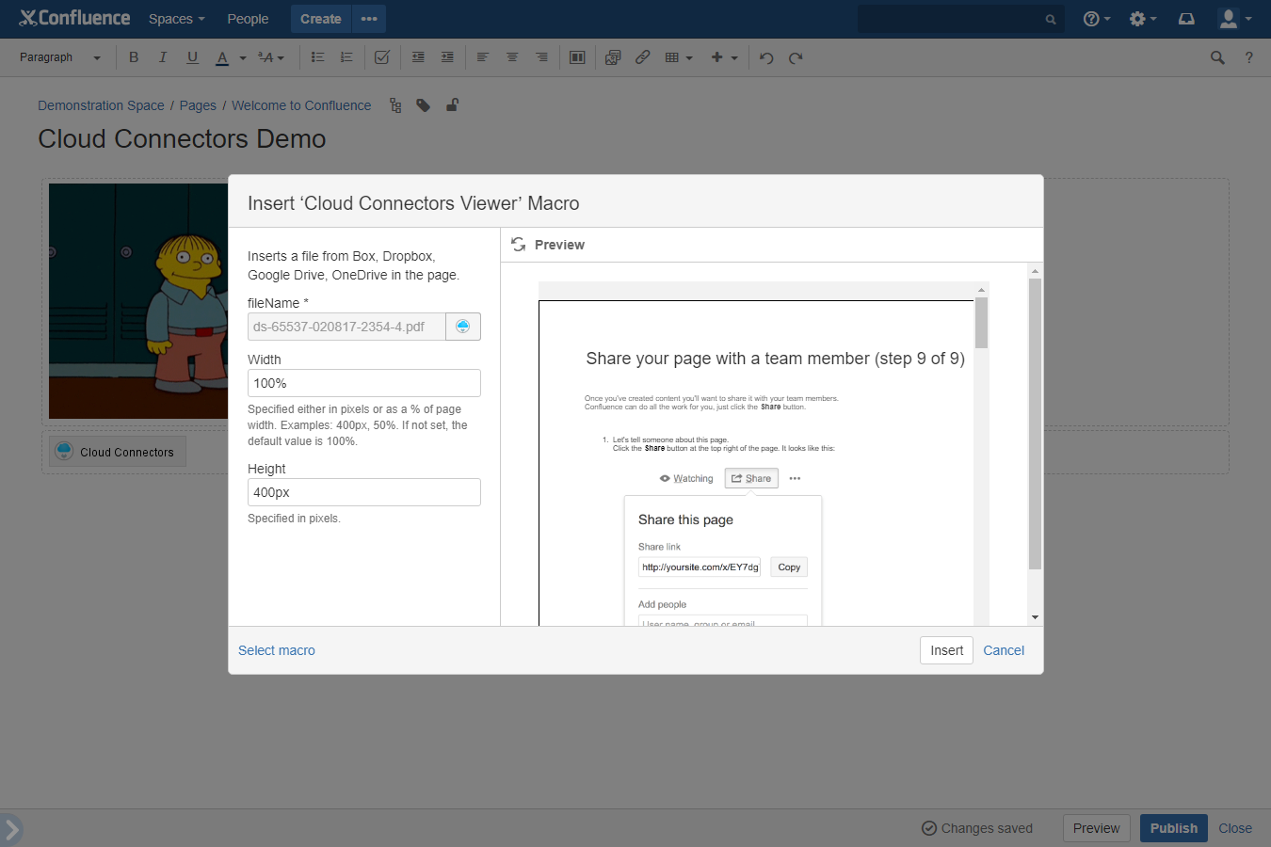Click the page restrictions padlock icon
This screenshot has height=847, width=1271.
click(x=452, y=105)
